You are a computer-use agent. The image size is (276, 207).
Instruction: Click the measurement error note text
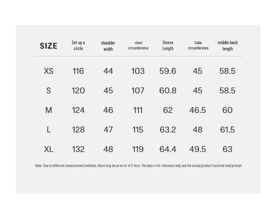tap(139, 166)
